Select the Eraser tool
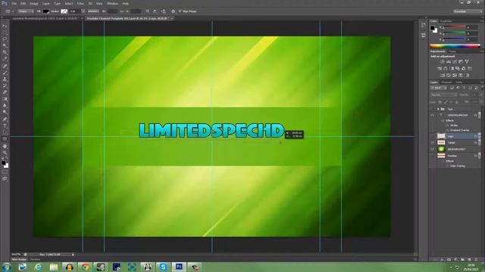The height and width of the screenshot is (272, 485). pyautogui.click(x=5, y=92)
